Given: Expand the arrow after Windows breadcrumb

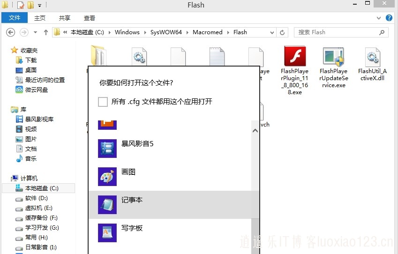Looking at the screenshot, I should click(145, 32).
